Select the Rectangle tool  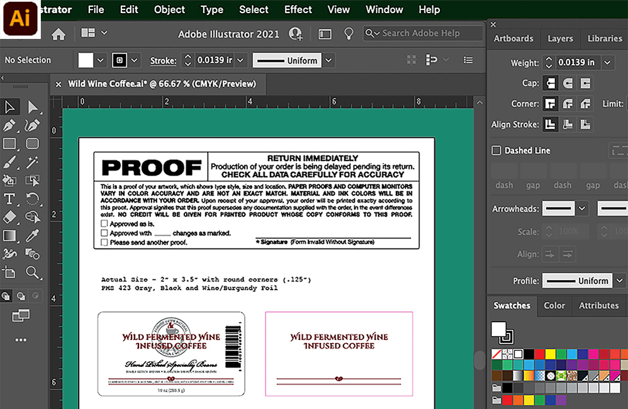(9, 143)
